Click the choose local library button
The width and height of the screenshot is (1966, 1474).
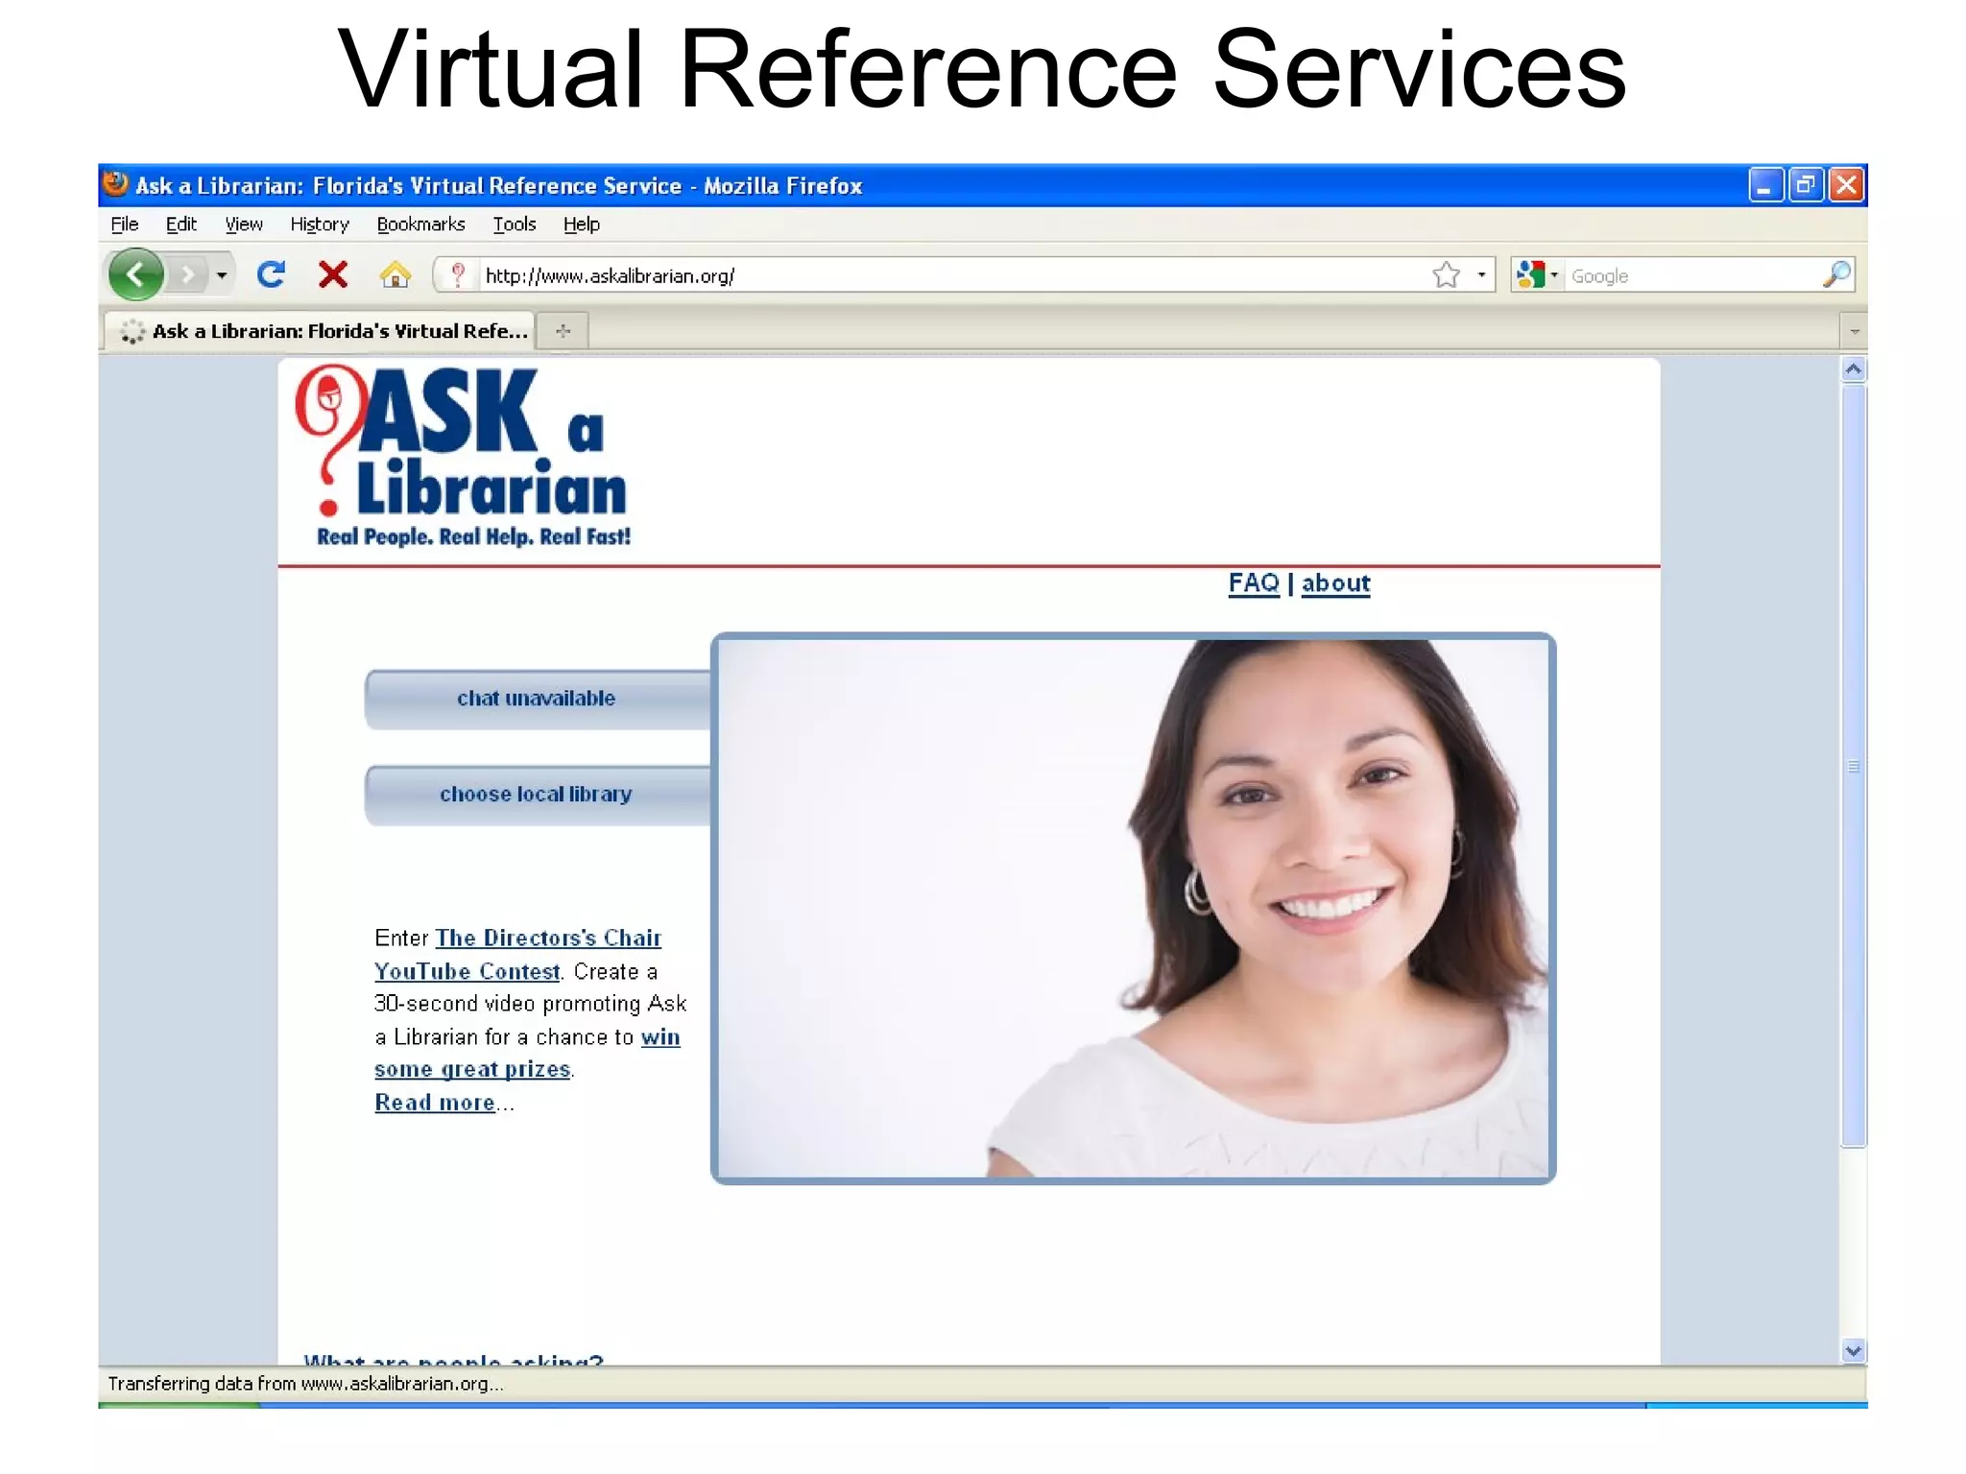click(537, 795)
